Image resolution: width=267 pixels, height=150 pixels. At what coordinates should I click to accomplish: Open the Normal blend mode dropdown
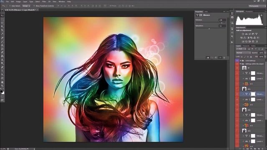tap(243, 53)
